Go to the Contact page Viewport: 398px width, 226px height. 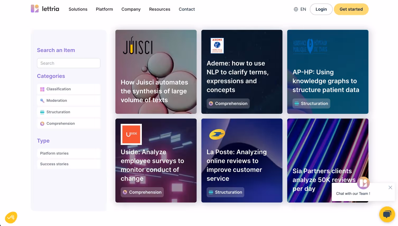187,9
